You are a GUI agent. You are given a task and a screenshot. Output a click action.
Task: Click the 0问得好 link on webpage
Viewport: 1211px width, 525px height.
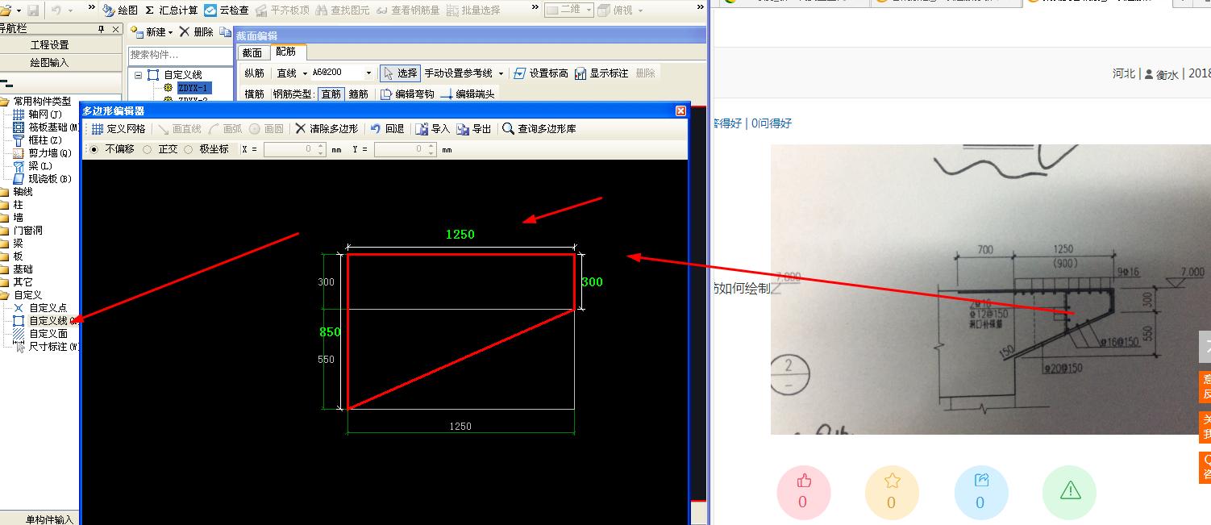pyautogui.click(x=772, y=123)
